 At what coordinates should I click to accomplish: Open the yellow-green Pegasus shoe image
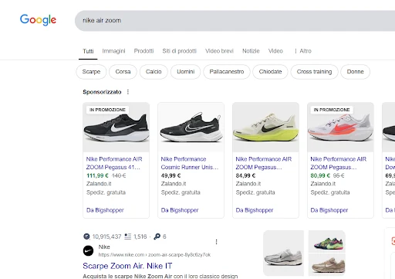tap(265, 127)
